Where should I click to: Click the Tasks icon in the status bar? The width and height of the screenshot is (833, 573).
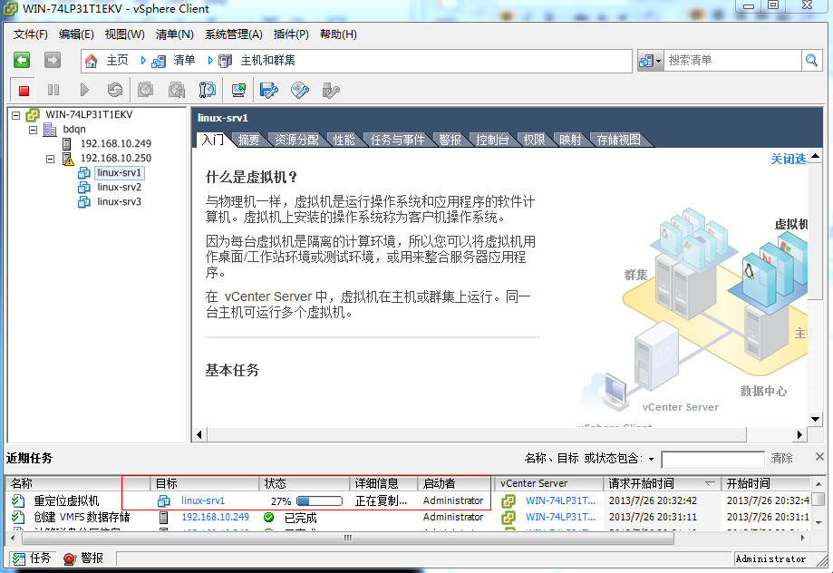pyautogui.click(x=19, y=558)
